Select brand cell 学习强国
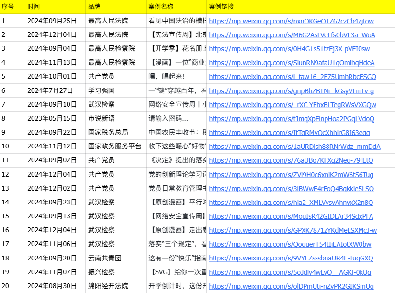395x293 pixels. coord(116,90)
